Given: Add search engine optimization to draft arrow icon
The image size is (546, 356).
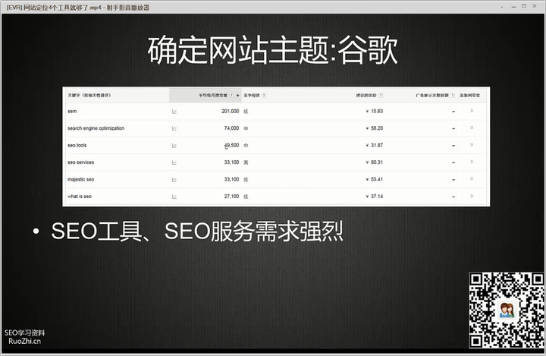Looking at the screenshot, I should click(x=472, y=128).
